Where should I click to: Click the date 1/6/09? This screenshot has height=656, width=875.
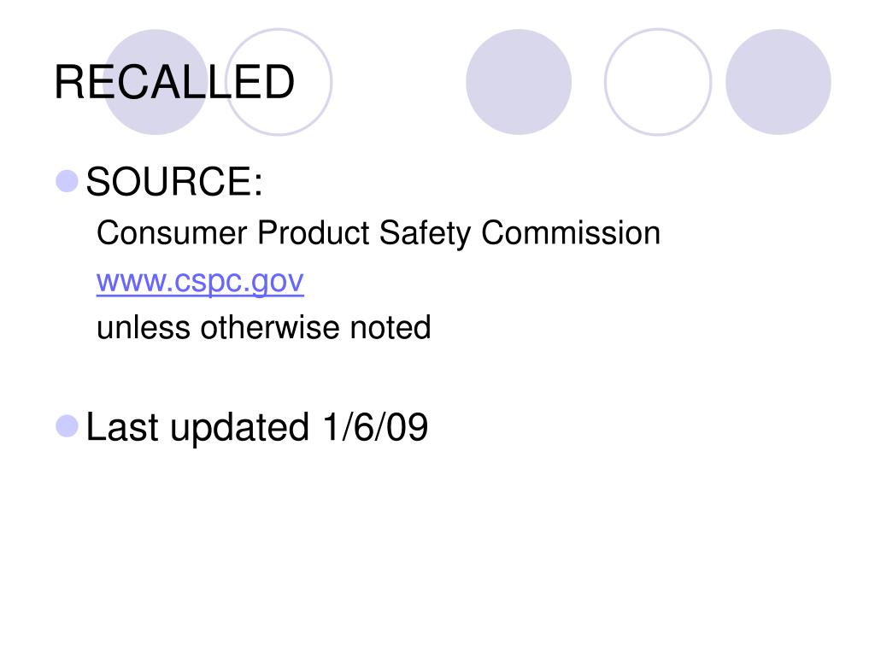point(376,427)
